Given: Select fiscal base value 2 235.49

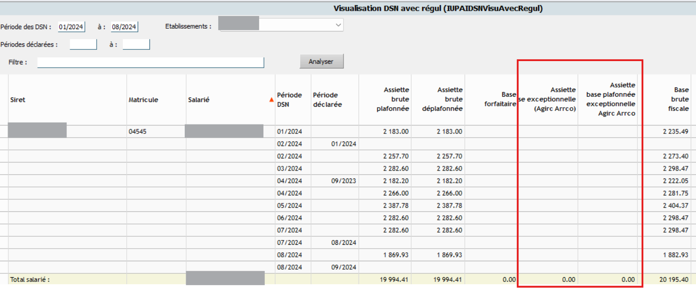Looking at the screenshot, I should tap(676, 132).
